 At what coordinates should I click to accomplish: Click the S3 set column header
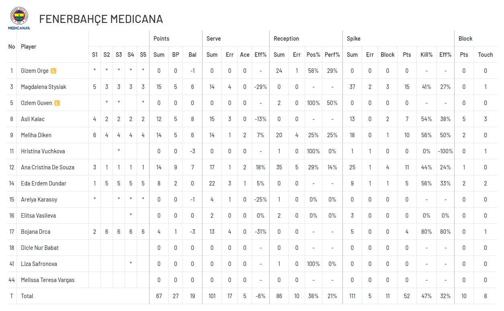[x=119, y=55]
